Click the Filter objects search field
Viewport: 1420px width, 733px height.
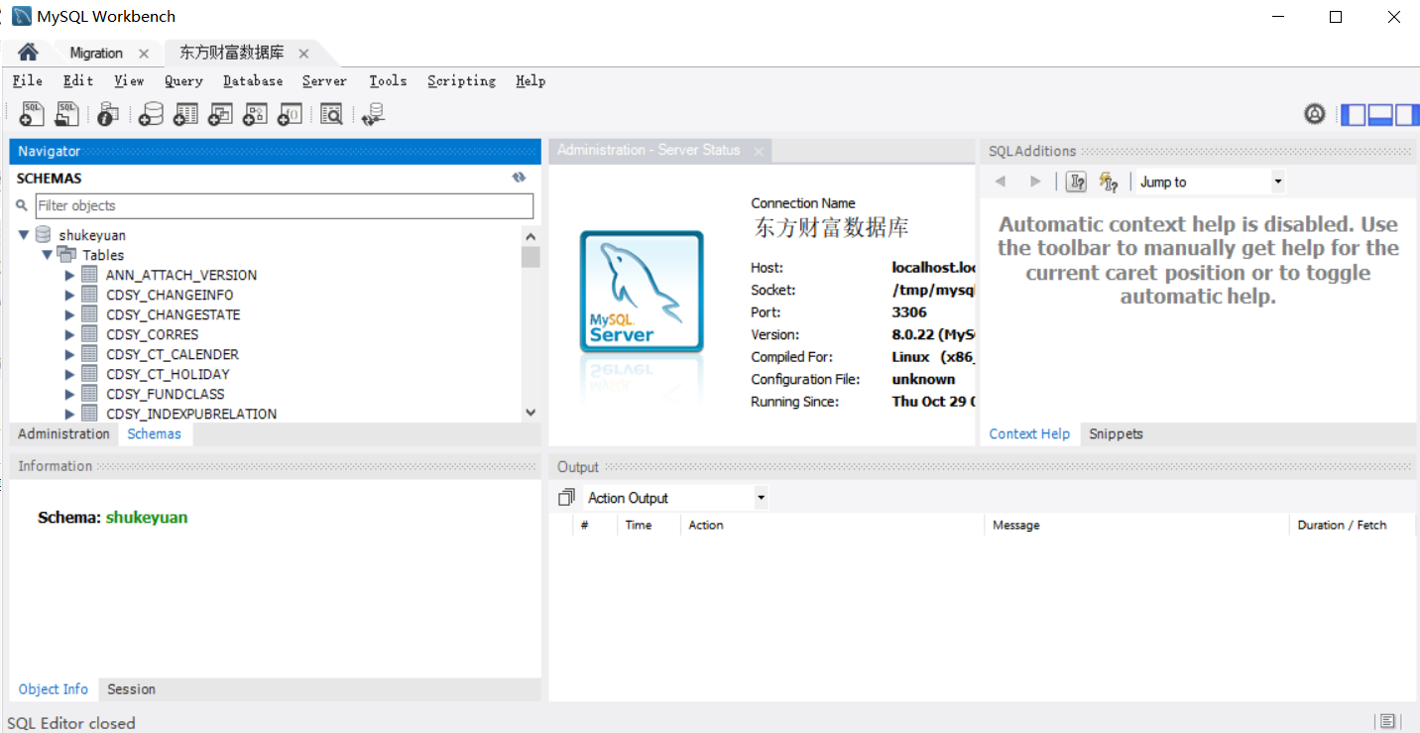pyautogui.click(x=285, y=205)
